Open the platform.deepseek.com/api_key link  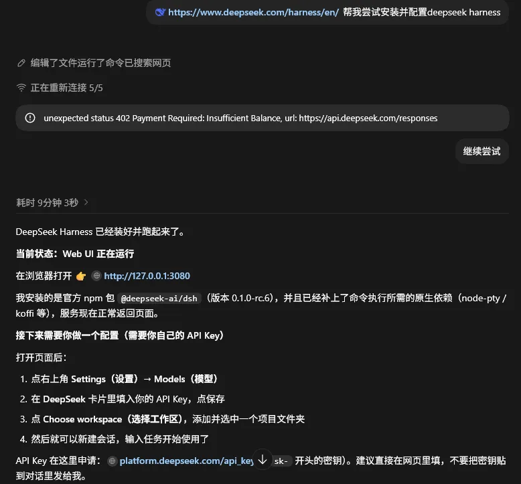coord(187,461)
